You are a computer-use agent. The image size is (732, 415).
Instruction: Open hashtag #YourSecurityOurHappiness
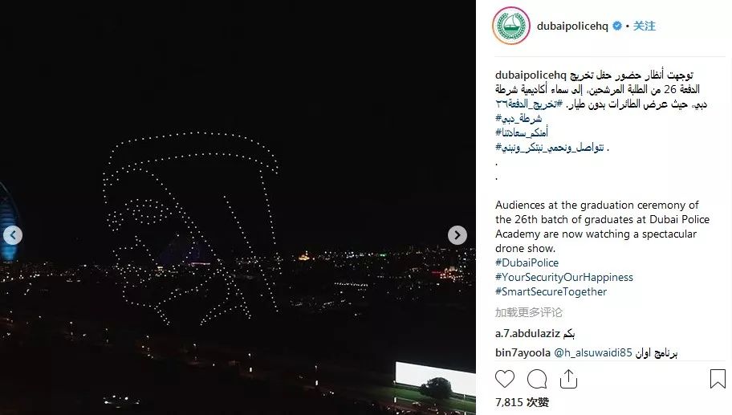[564, 277]
